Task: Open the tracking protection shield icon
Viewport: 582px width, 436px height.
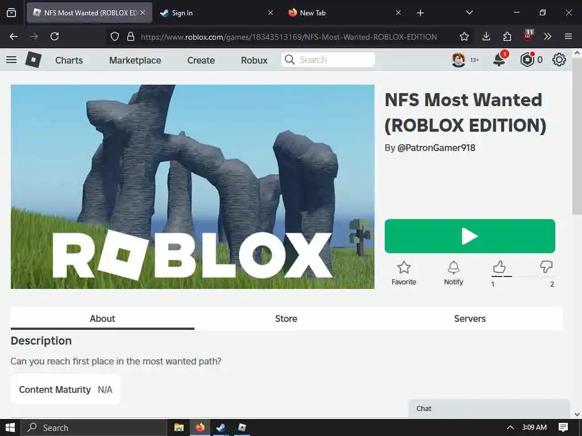Action: (115, 36)
